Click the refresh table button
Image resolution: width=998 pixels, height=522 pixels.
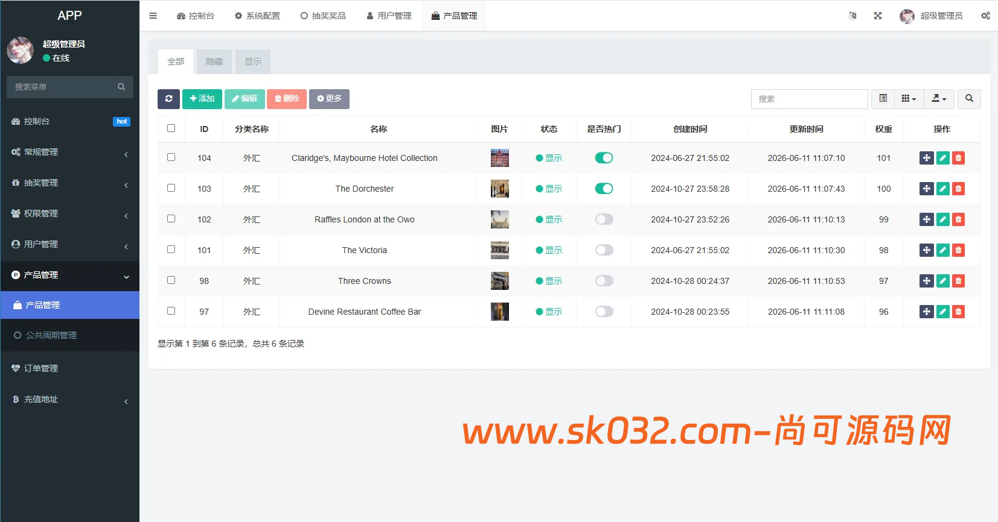[x=169, y=99]
